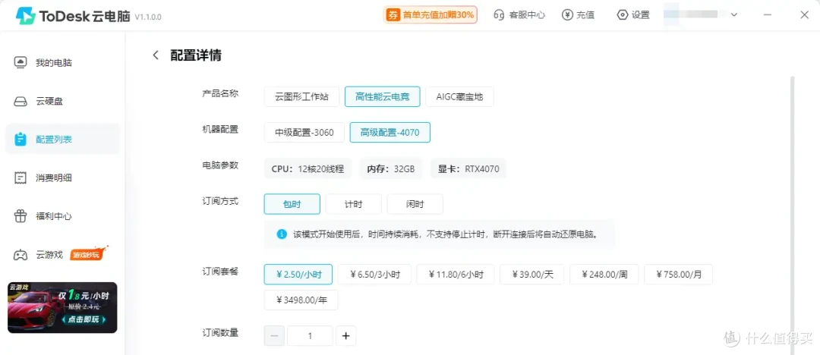Open 消费明细 in sidebar
Viewport: 820px width, 355px height.
click(x=63, y=177)
